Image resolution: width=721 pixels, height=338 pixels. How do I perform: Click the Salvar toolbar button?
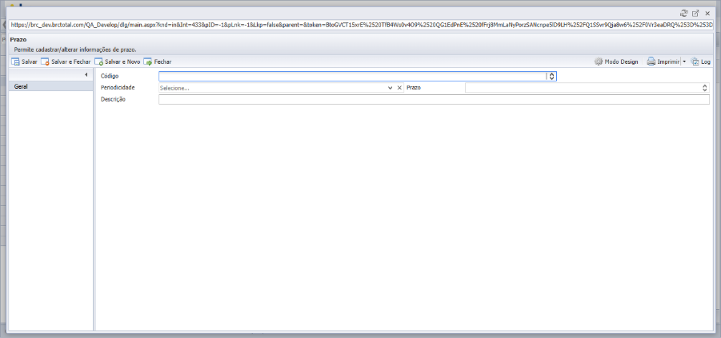(x=24, y=62)
